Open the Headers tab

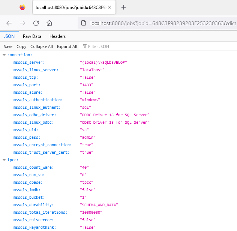coord(58,36)
